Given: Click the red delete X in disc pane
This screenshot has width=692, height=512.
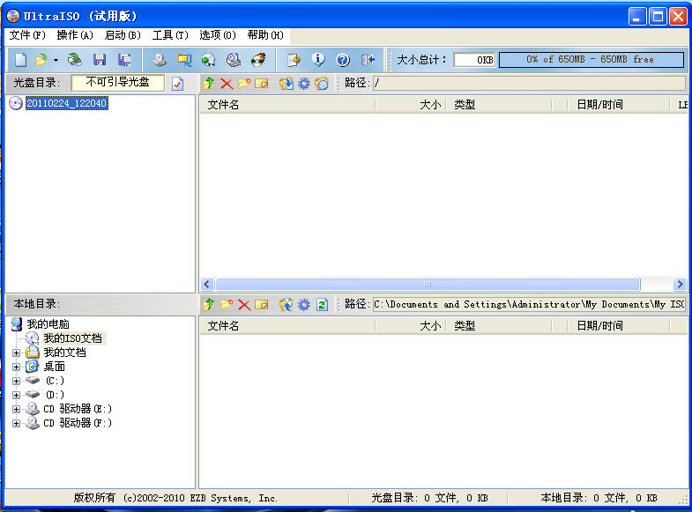Looking at the screenshot, I should 227,84.
